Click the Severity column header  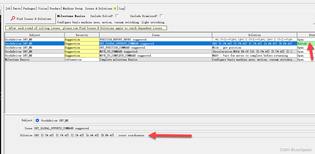coord(82,35)
